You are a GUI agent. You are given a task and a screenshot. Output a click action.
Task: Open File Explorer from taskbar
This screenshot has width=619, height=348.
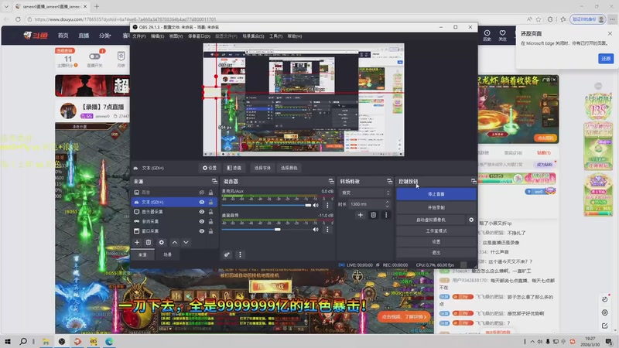coord(46,341)
